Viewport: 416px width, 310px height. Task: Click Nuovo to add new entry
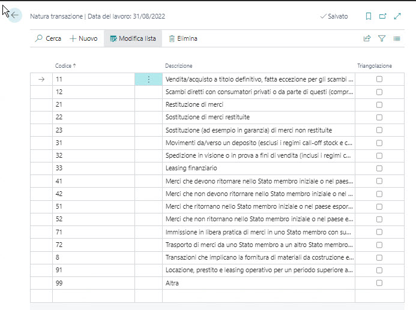pos(83,38)
